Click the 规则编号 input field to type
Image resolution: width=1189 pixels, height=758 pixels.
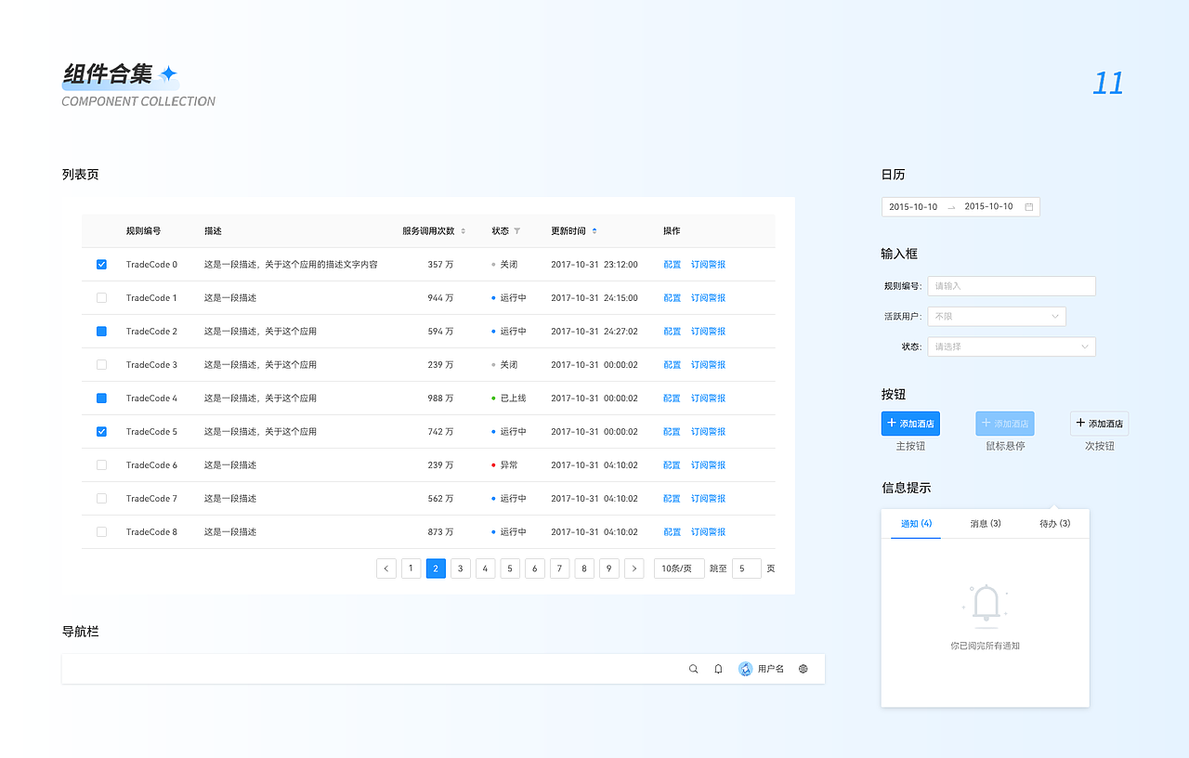click(1011, 285)
